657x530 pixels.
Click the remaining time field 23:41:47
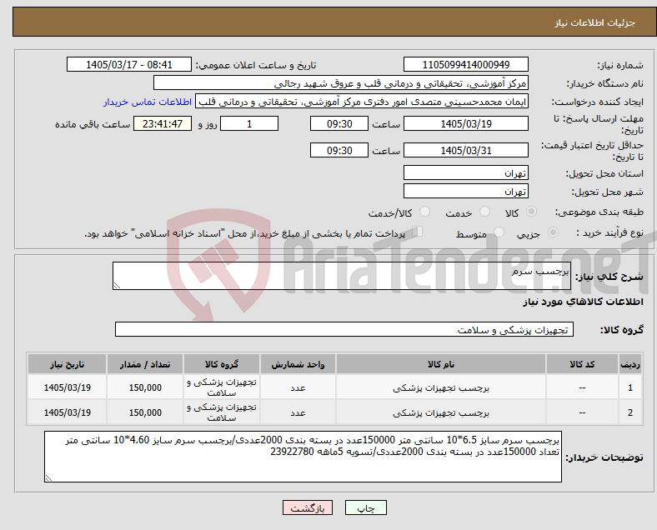coord(163,124)
